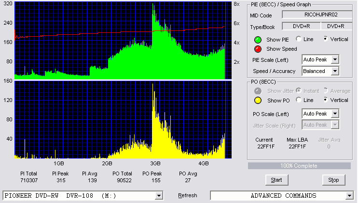Click the Max LBA value 22FF1F

tap(297, 146)
